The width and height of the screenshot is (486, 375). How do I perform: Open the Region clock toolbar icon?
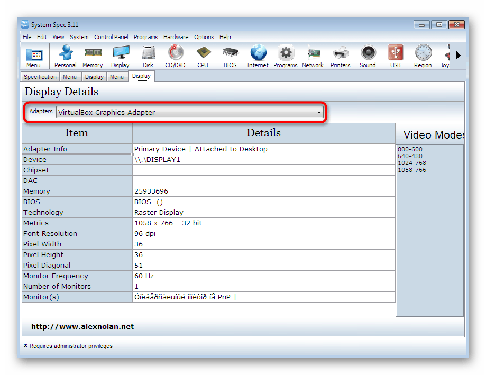(x=423, y=57)
